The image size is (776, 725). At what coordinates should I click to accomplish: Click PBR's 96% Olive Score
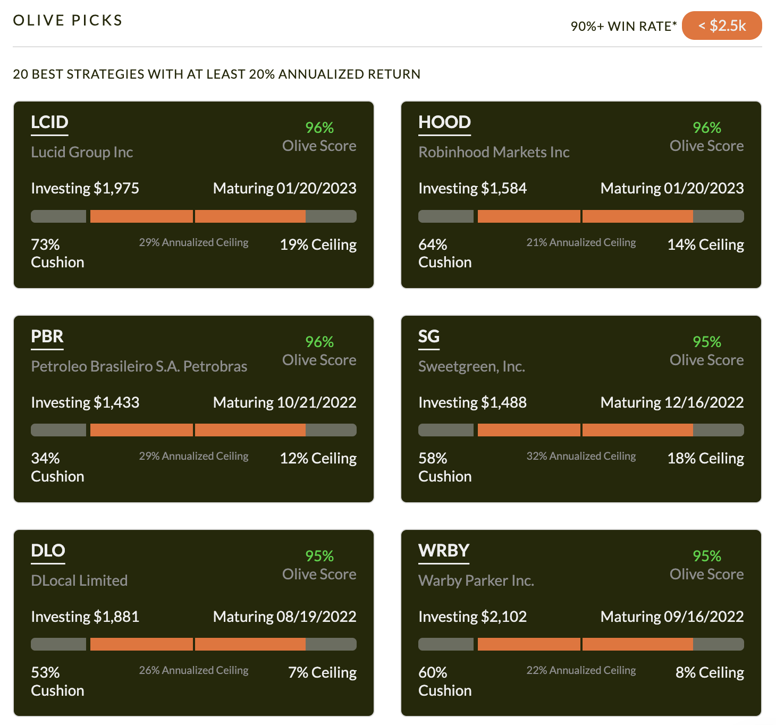point(319,351)
